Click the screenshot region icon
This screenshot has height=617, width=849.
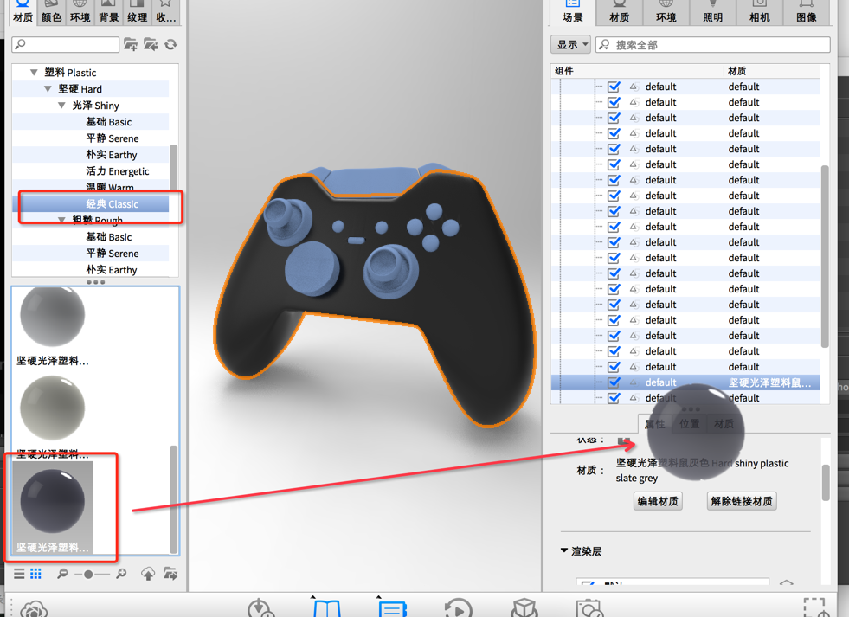click(816, 608)
